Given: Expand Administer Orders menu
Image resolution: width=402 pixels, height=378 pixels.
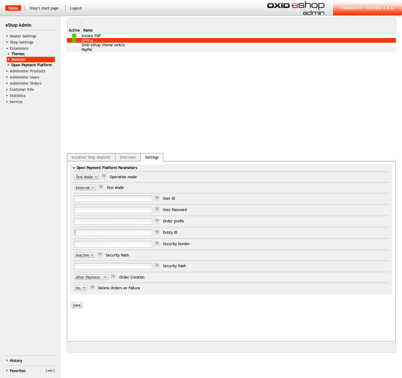Looking at the screenshot, I should coord(25,83).
